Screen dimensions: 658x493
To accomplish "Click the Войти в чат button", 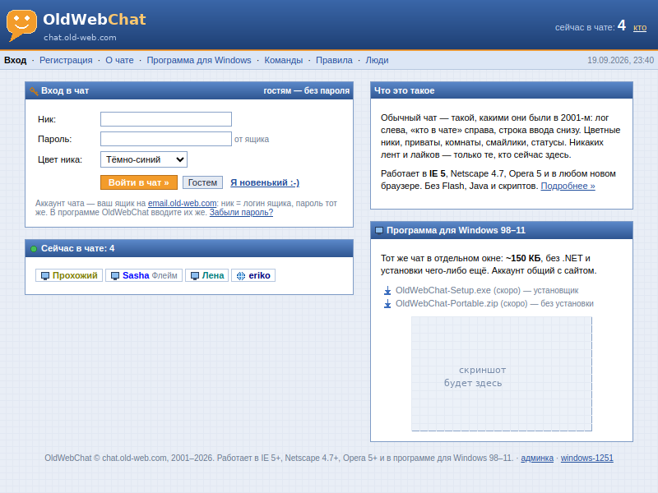I will pos(139,182).
